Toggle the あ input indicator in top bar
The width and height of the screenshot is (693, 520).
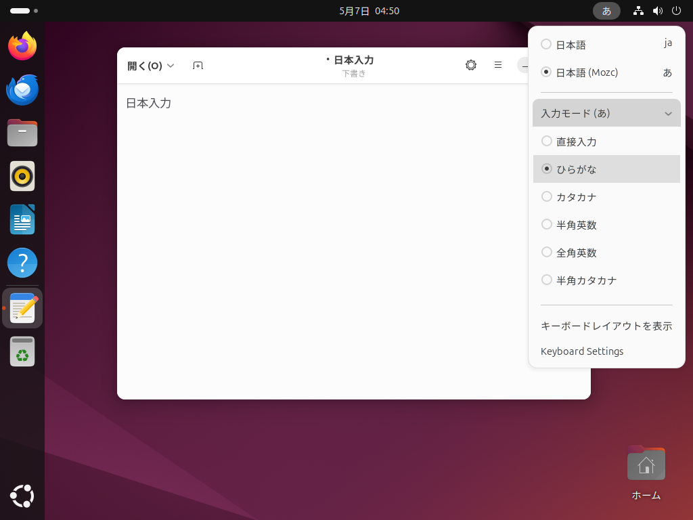[x=606, y=11]
